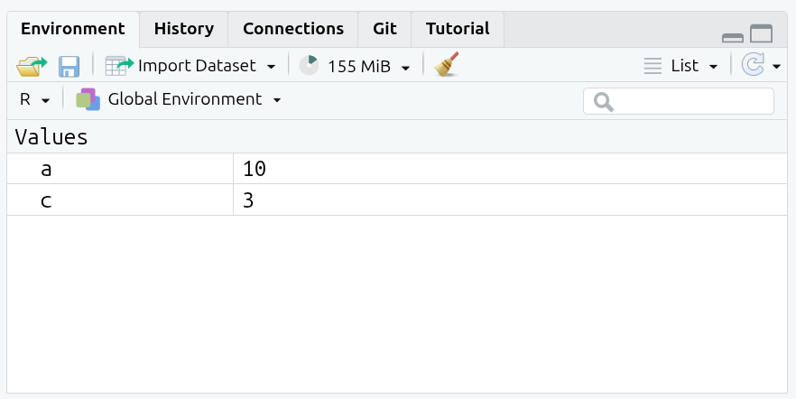
Task: Expand the Global Environment dropdown
Action: (x=277, y=99)
